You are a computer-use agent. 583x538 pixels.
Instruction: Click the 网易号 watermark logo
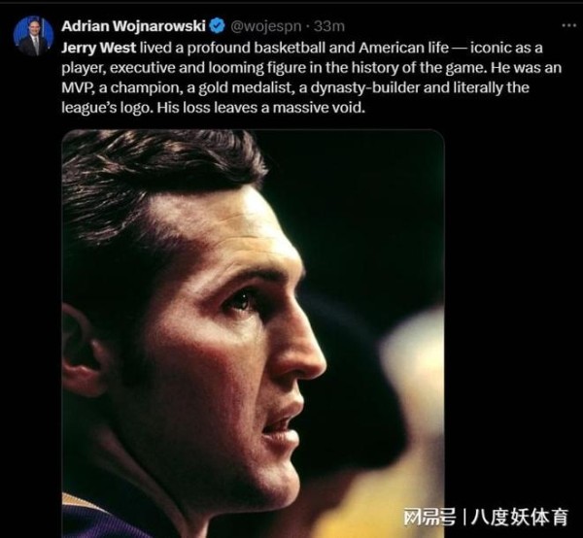pyautogui.click(x=429, y=517)
